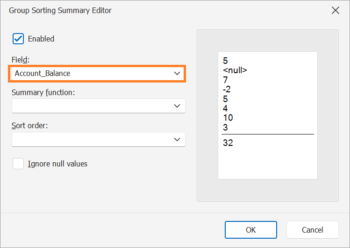Screen dimensions: 350x248
Task: Click inside the empty Summary function box
Action: tap(99, 106)
